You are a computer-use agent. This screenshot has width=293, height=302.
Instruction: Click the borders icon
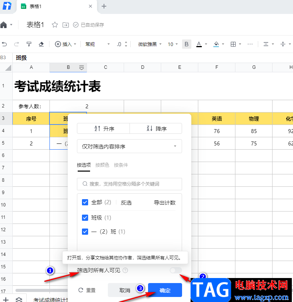233,44
